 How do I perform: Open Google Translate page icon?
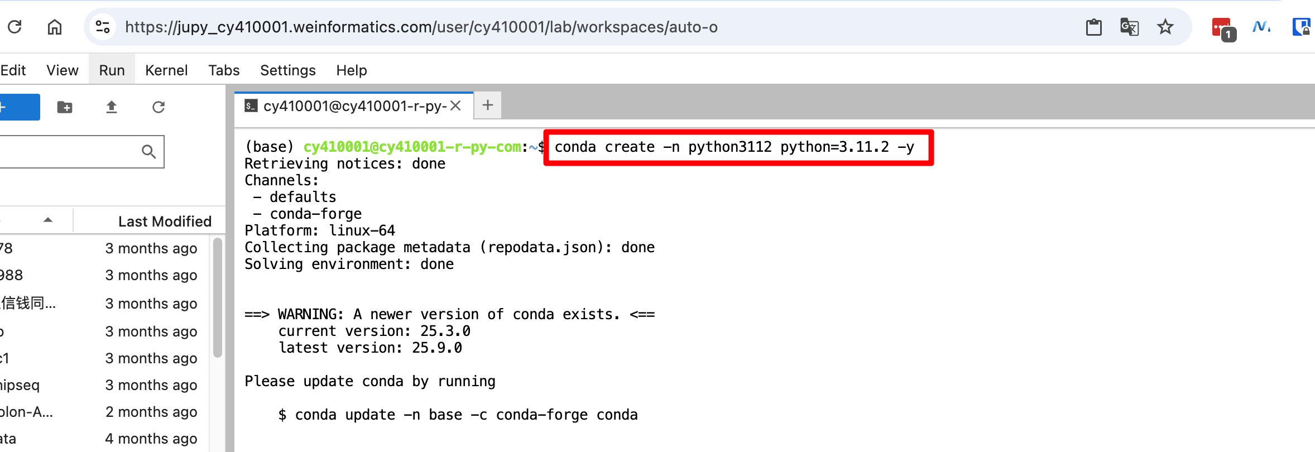(x=1129, y=27)
